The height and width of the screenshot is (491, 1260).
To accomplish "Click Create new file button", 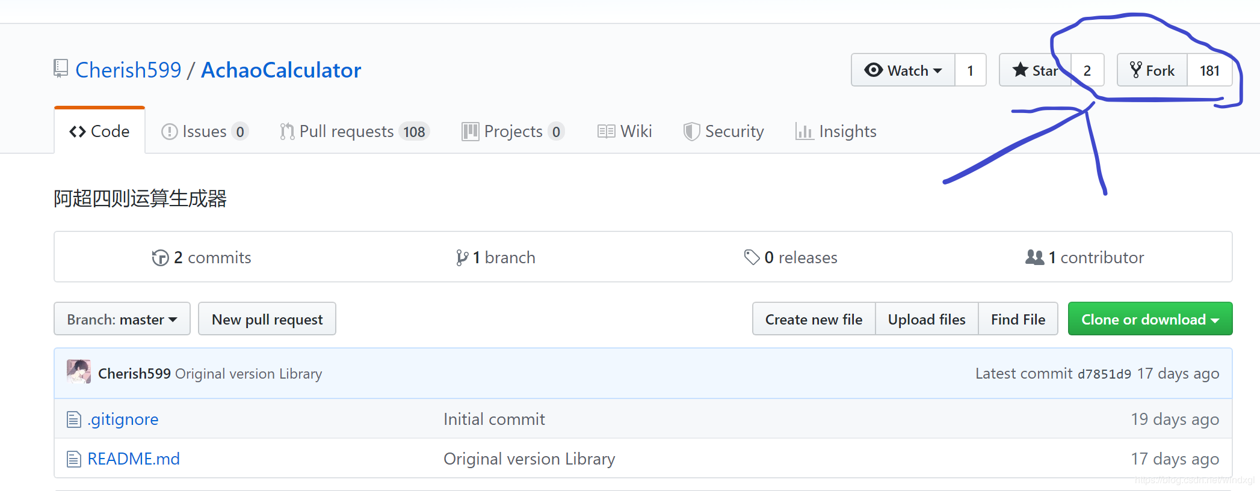I will click(814, 319).
